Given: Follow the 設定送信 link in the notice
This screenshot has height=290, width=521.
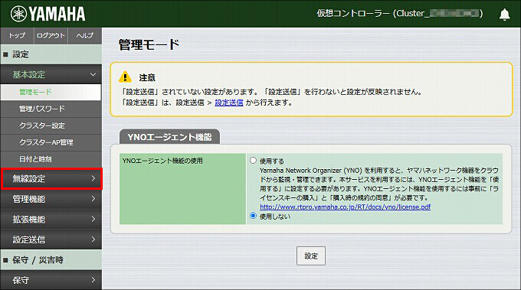Looking at the screenshot, I should [229, 103].
